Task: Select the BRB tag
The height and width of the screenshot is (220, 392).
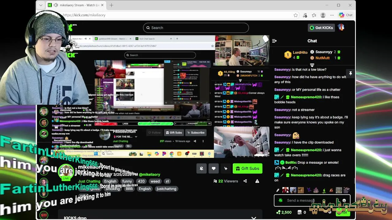Action: point(129,189)
